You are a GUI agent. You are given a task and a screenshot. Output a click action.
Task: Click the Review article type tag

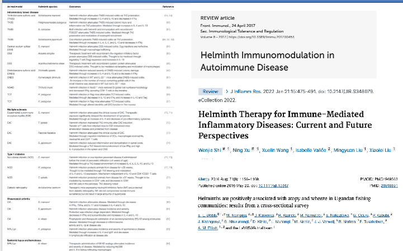210,90
